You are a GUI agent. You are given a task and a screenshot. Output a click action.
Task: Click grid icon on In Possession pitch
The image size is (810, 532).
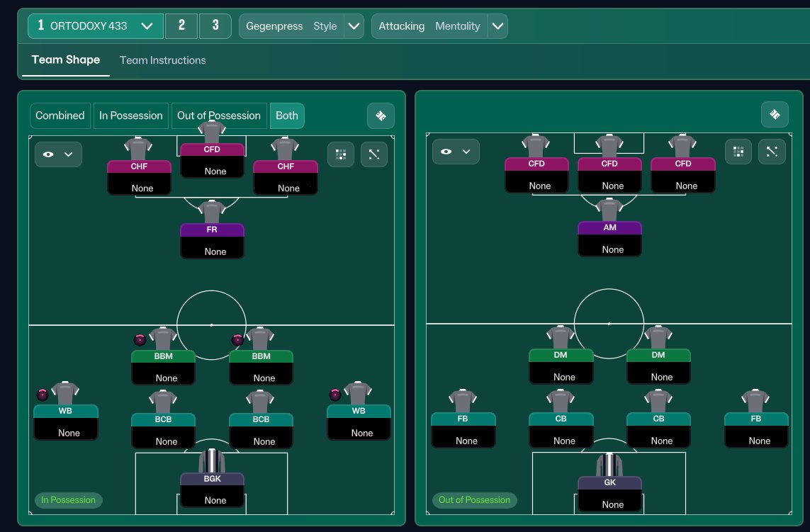coord(341,154)
